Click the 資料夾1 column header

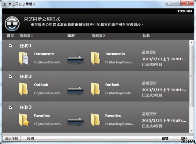[x=26, y=36]
